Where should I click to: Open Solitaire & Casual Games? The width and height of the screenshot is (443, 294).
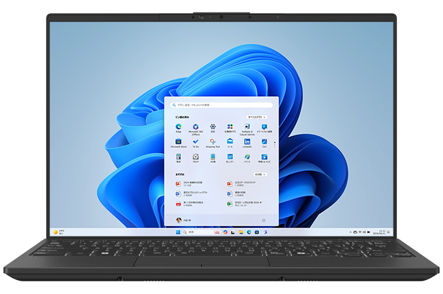click(x=247, y=128)
